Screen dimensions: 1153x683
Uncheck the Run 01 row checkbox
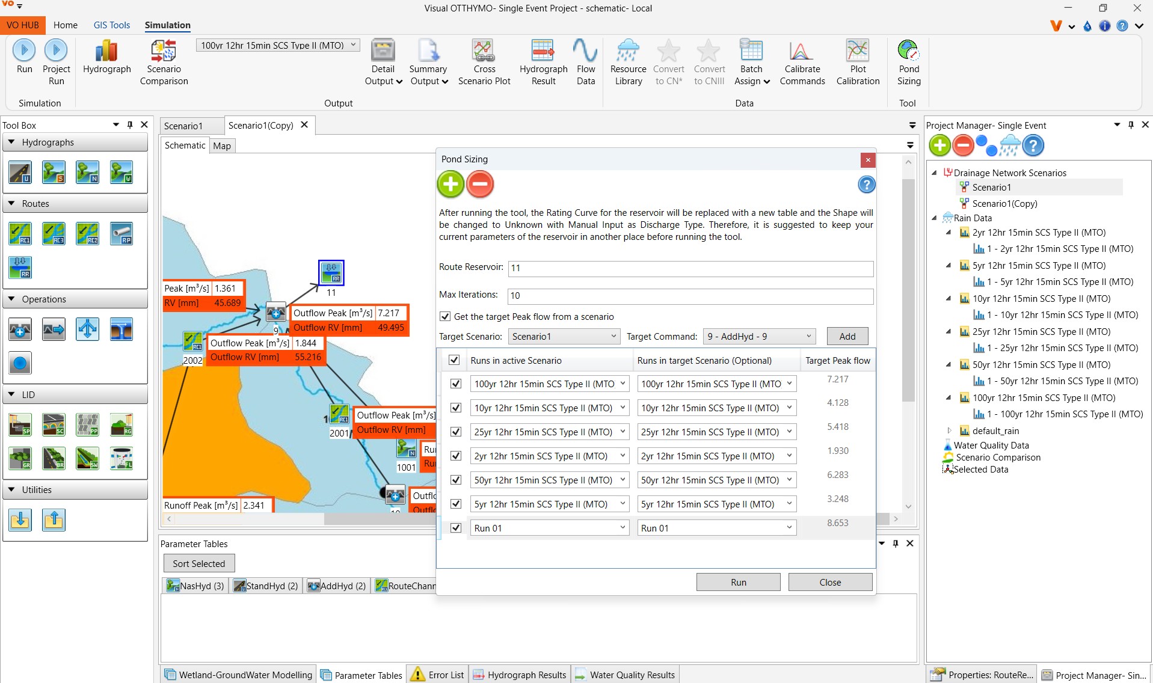point(456,528)
